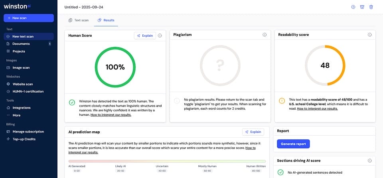Open Documents in the sidebar

[x=21, y=44]
